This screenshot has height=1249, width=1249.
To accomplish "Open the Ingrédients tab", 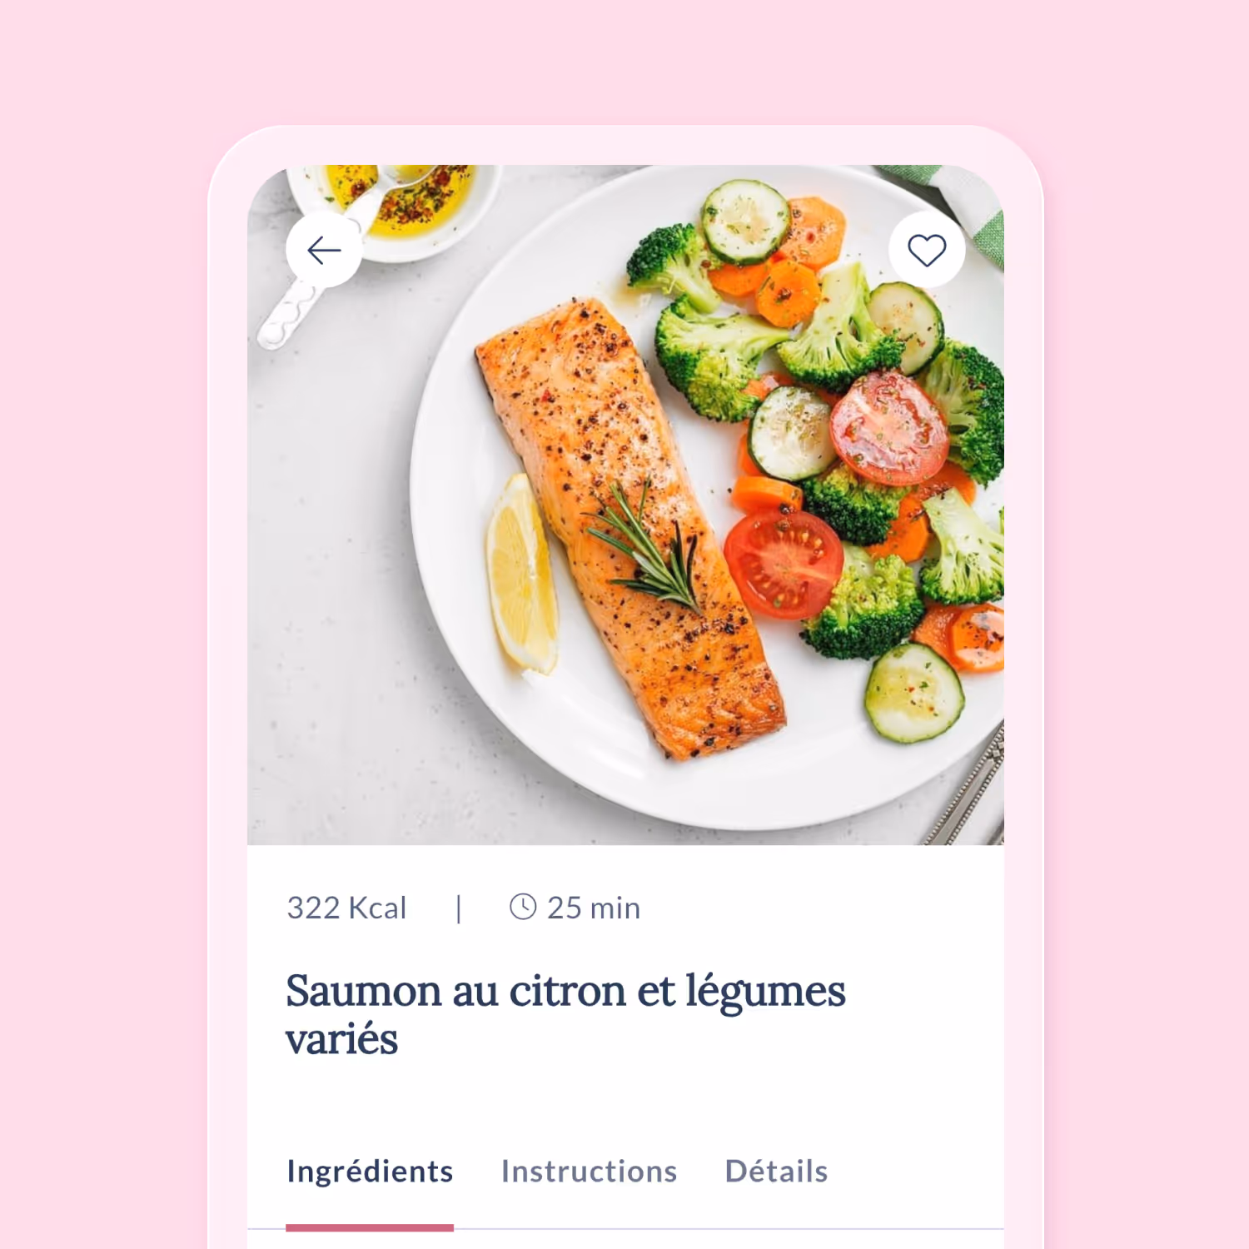I will pos(370,1172).
